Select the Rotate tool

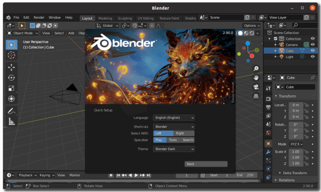[11, 78]
